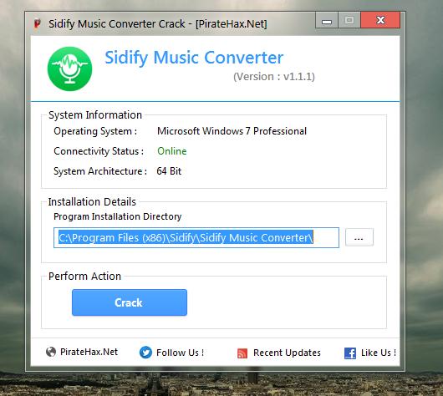The height and width of the screenshot is (396, 443).
Task: Click the Microsoft Windows 7 Professional text
Action: coord(232,131)
